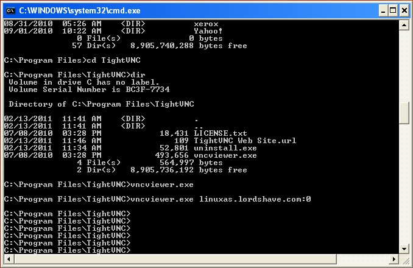Maximize the cmd.exe window
The height and width of the screenshot is (268, 413).
[x=393, y=10]
